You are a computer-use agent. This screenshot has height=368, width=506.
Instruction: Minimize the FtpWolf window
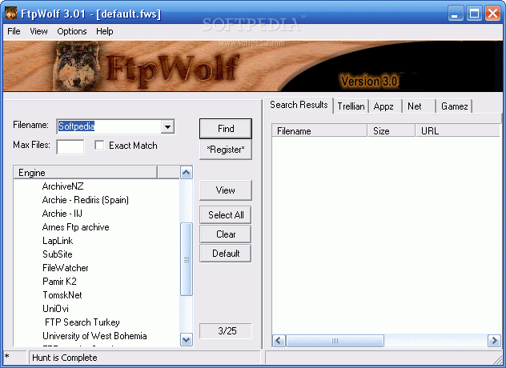455,14
